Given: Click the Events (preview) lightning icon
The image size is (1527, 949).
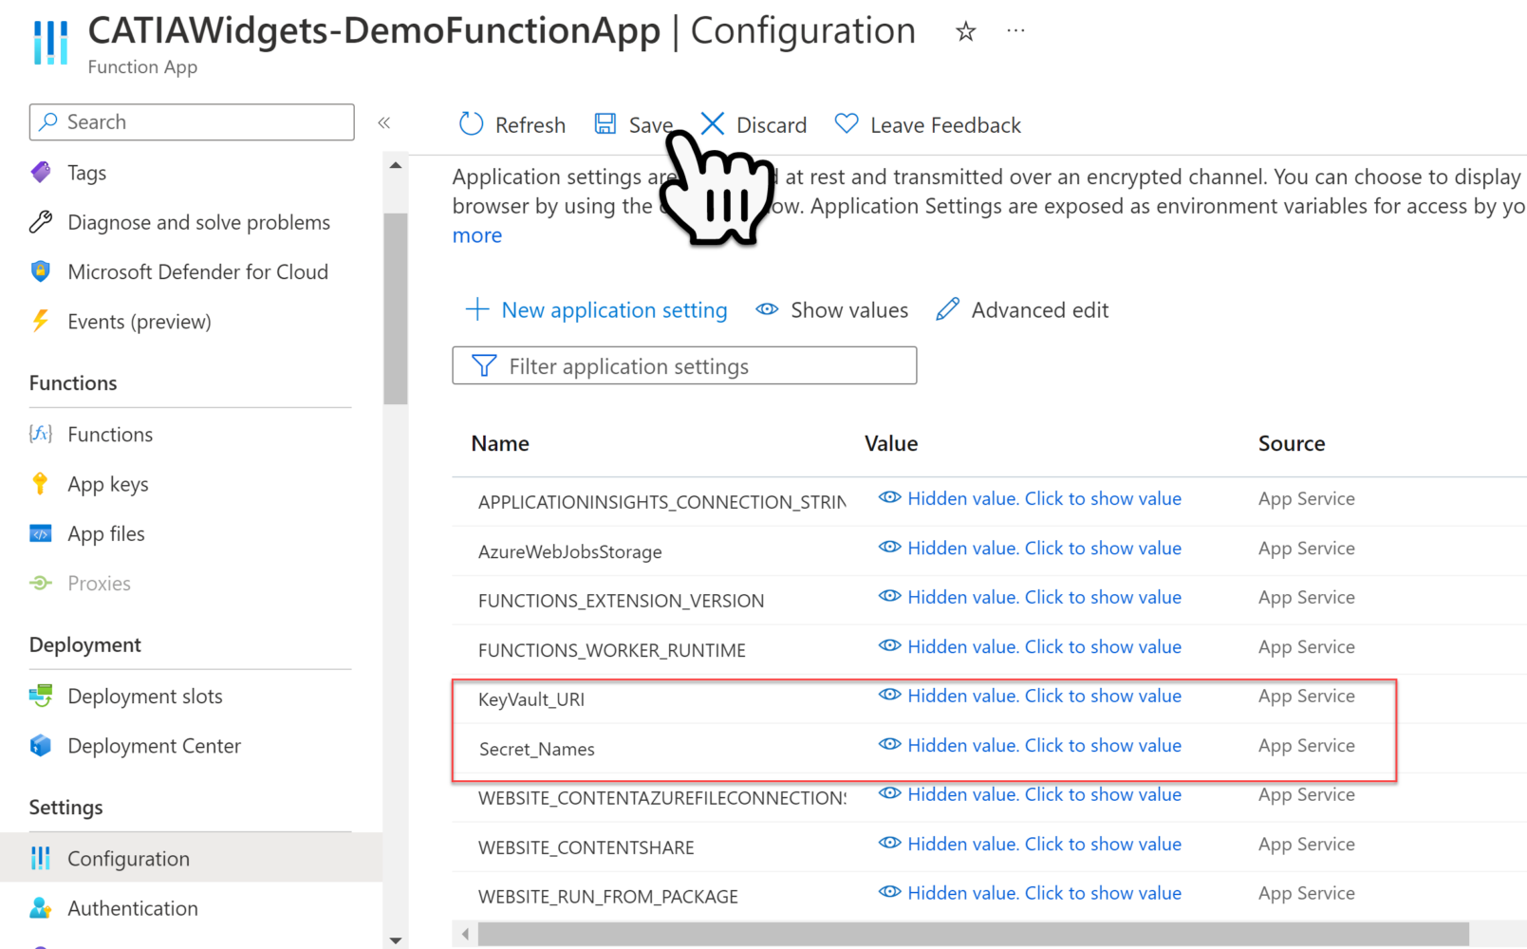Looking at the screenshot, I should (x=40, y=321).
